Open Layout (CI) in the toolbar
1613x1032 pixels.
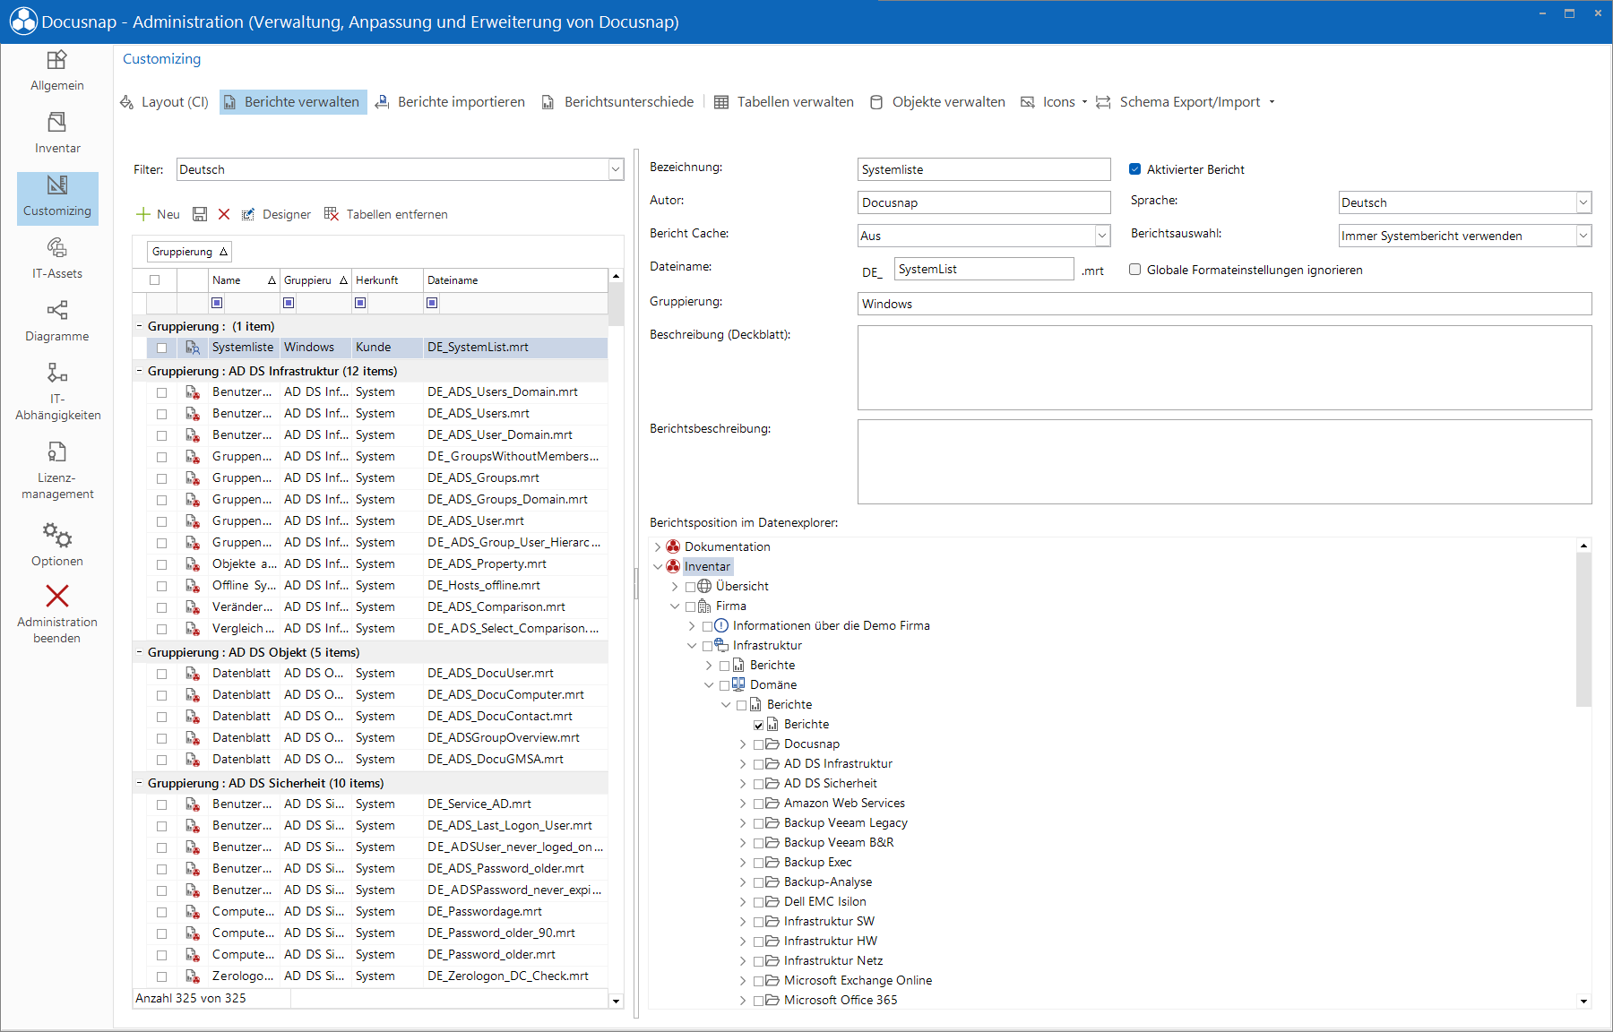pos(165,102)
